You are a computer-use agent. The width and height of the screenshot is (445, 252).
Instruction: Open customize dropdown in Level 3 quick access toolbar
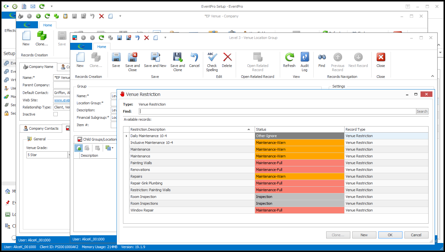[x=165, y=38]
